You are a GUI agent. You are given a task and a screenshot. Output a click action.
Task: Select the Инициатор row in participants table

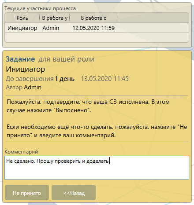point(97,28)
